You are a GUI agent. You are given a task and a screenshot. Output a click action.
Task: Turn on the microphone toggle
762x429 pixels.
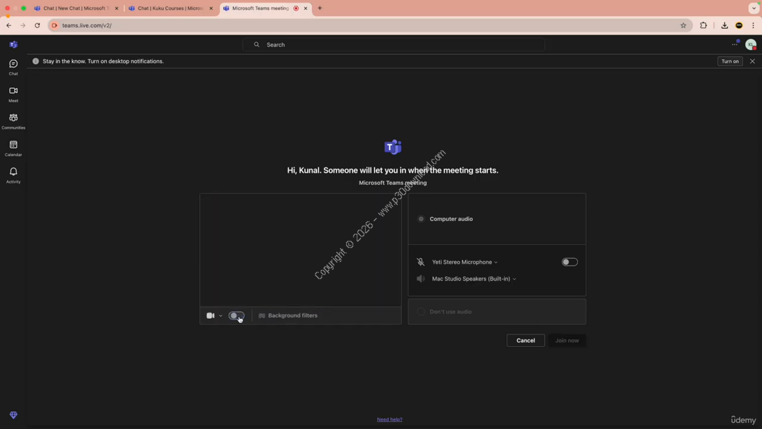tap(569, 262)
